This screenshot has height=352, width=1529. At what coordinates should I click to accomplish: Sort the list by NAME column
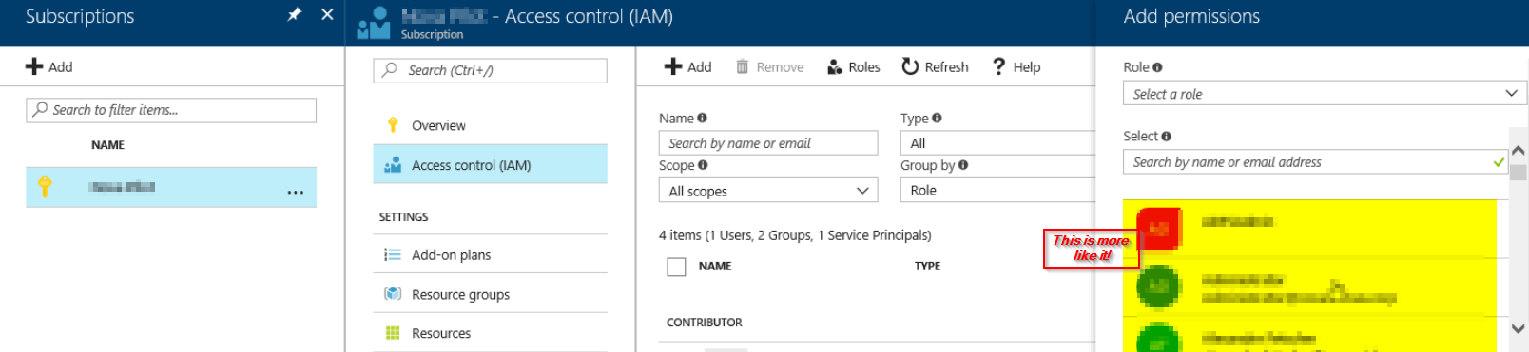click(x=715, y=266)
